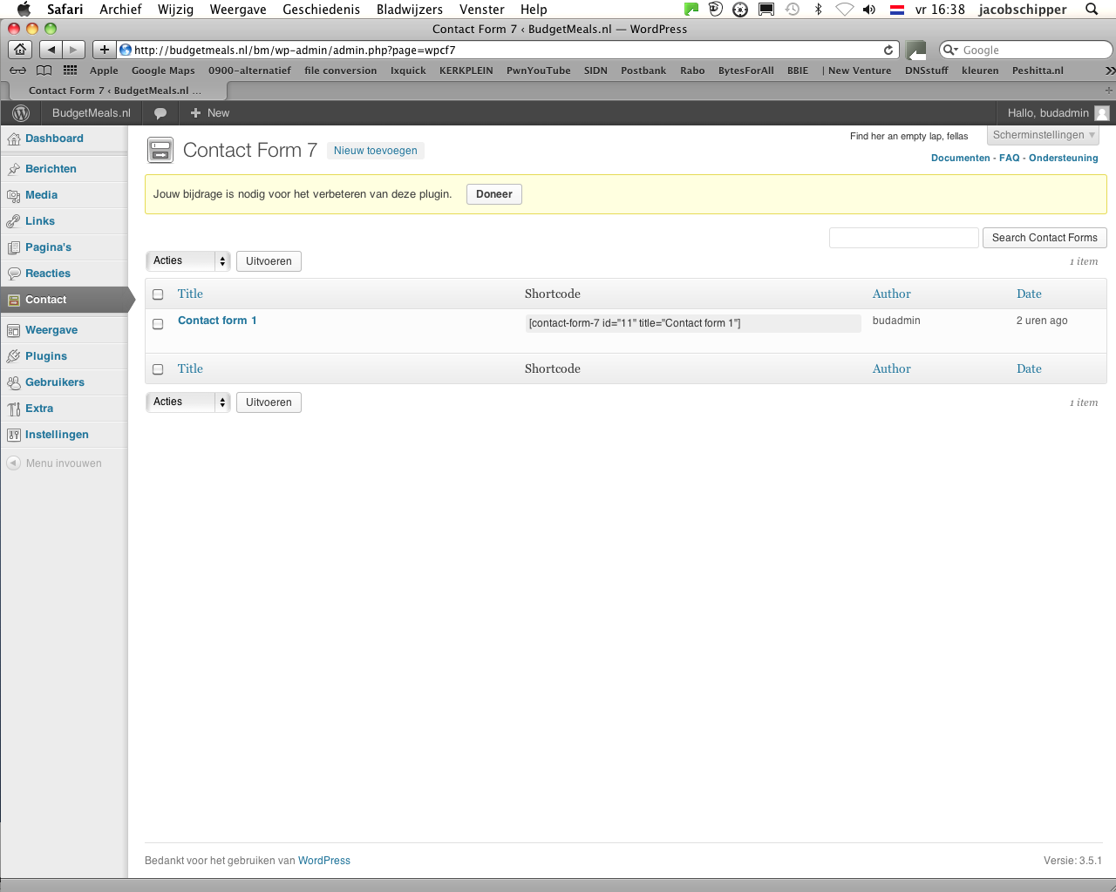1116x892 pixels.
Task: Go forward with Safari forward arrow
Action: pyautogui.click(x=74, y=50)
